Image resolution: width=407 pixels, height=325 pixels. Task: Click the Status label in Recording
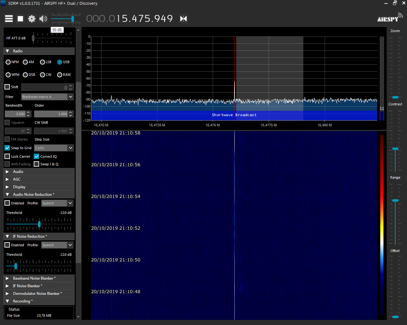(14, 309)
